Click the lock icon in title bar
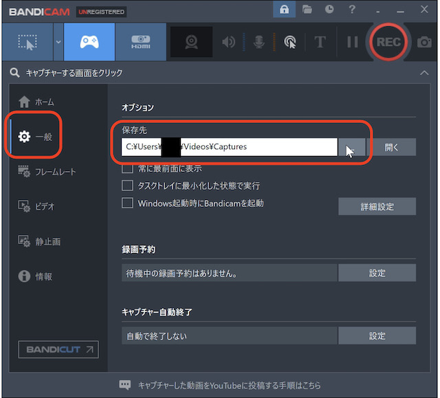The height and width of the screenshot is (398, 440). (284, 10)
